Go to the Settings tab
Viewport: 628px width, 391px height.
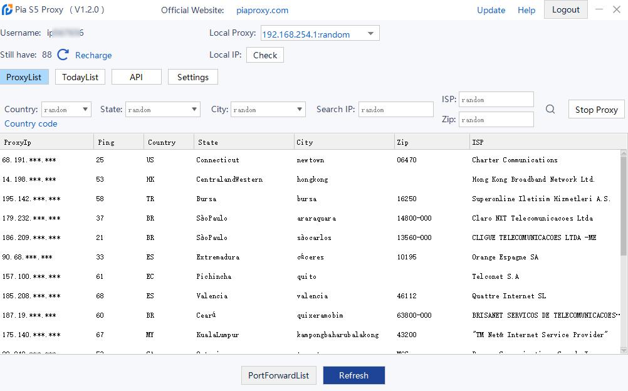point(192,77)
